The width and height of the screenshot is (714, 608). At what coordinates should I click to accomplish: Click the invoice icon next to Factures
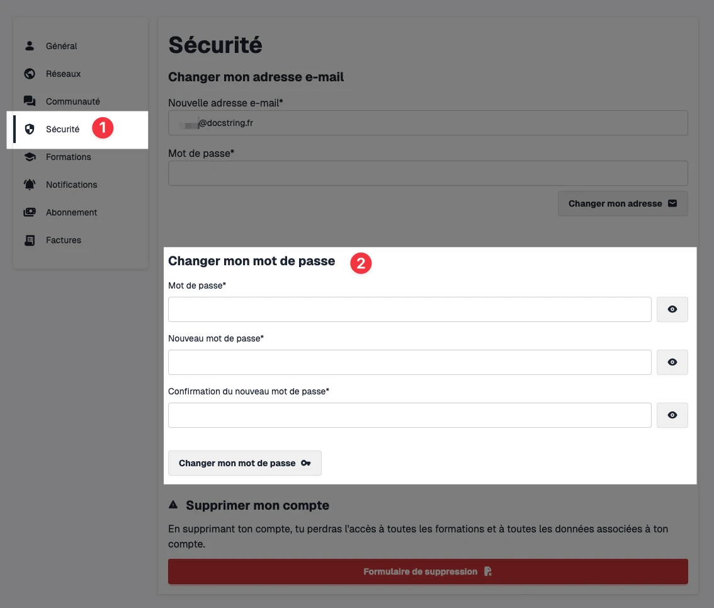click(29, 239)
